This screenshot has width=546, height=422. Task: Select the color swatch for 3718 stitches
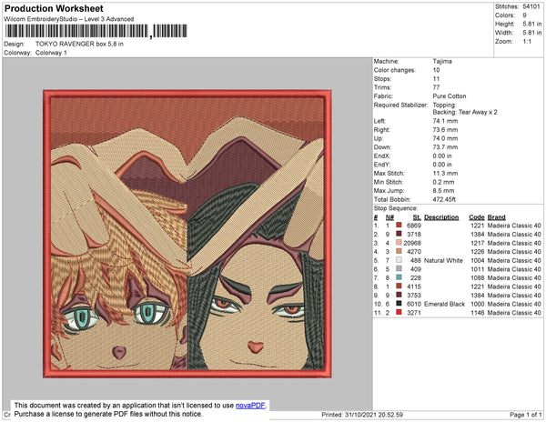tap(399, 234)
